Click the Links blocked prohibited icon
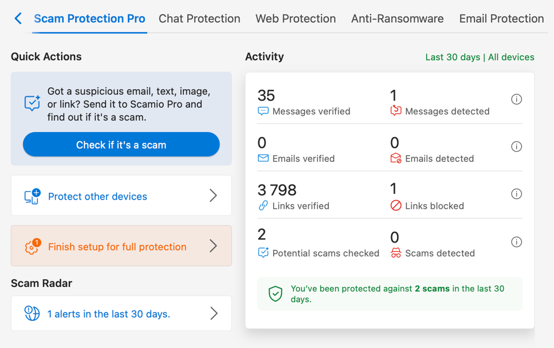This screenshot has height=348, width=554. click(395, 205)
